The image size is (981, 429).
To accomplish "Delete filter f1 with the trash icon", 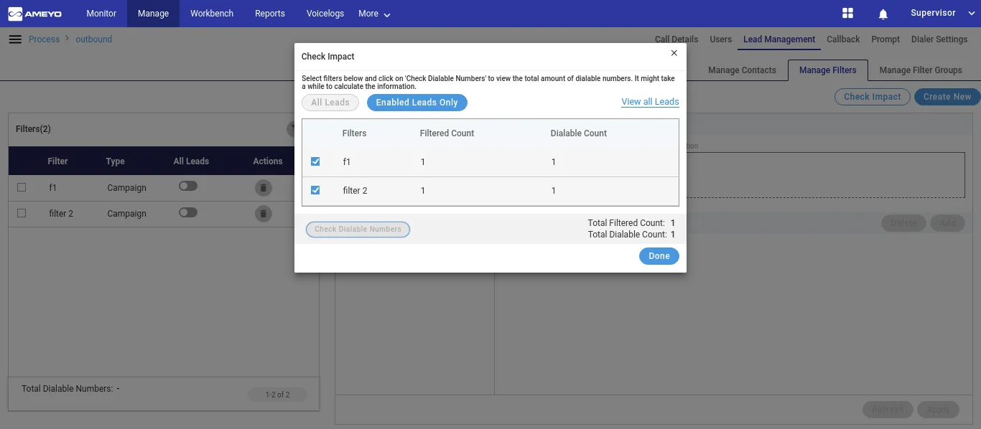I will point(264,187).
